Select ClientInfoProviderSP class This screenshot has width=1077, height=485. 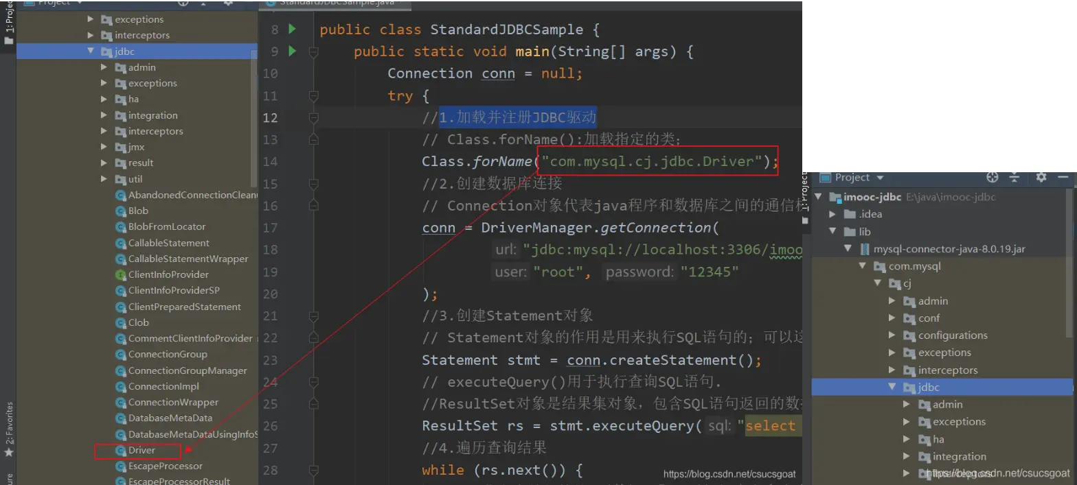pyautogui.click(x=174, y=290)
